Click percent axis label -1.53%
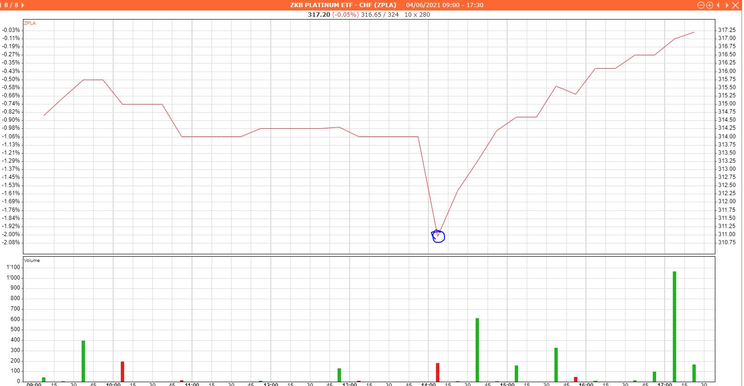Image resolution: width=744 pixels, height=386 pixels. pyautogui.click(x=11, y=185)
